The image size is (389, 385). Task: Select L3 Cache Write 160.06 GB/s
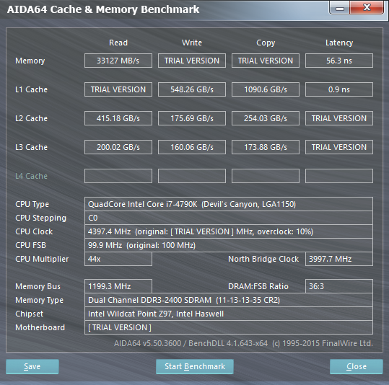point(192,147)
